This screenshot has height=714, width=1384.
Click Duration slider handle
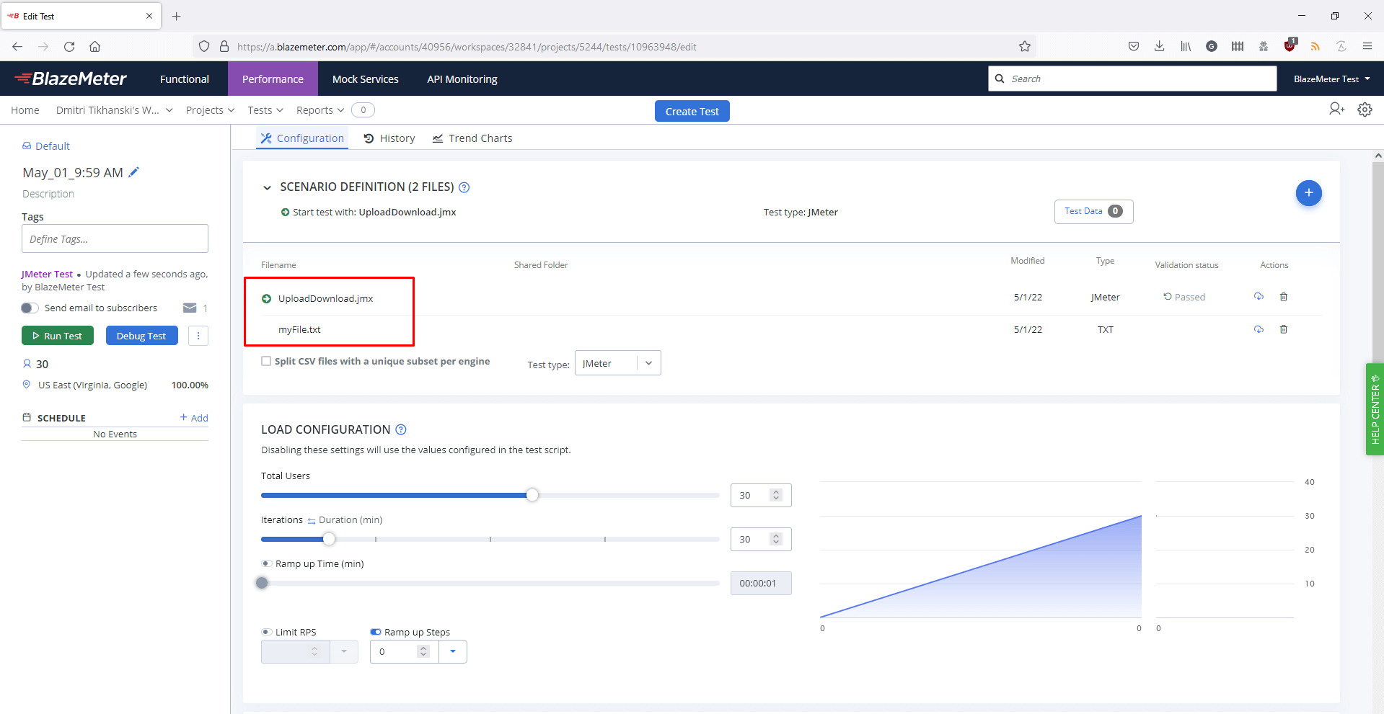point(329,539)
